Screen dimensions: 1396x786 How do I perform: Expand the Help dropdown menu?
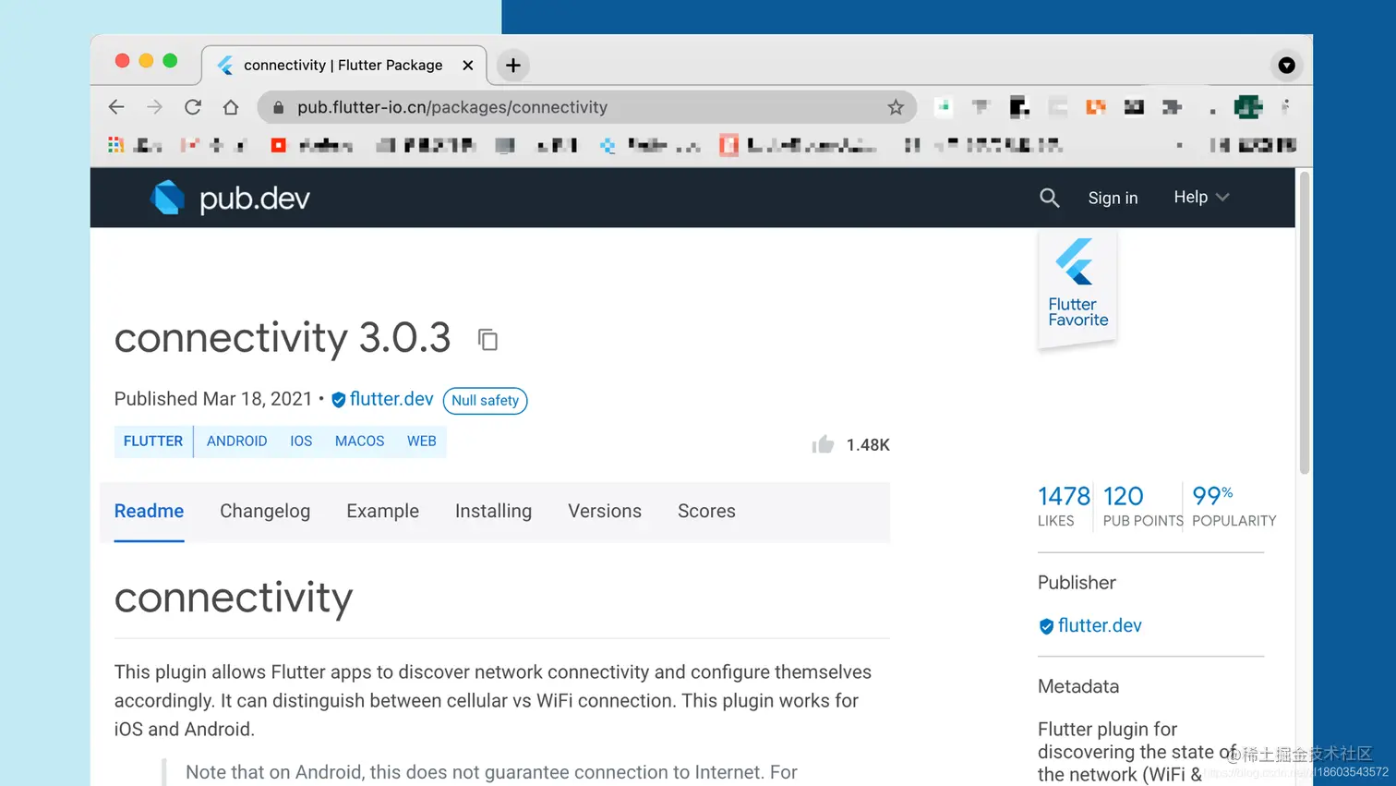(x=1201, y=197)
